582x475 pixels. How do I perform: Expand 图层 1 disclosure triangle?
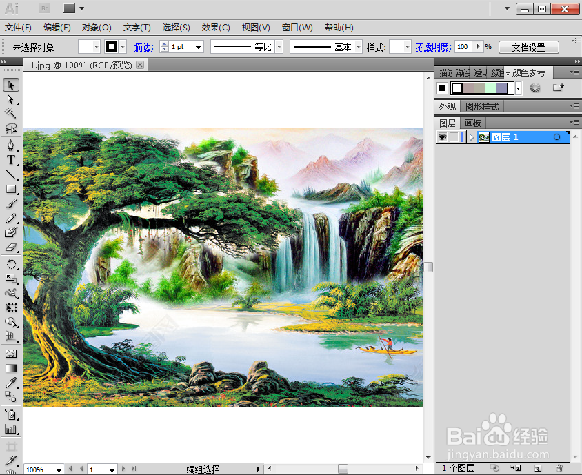click(472, 137)
